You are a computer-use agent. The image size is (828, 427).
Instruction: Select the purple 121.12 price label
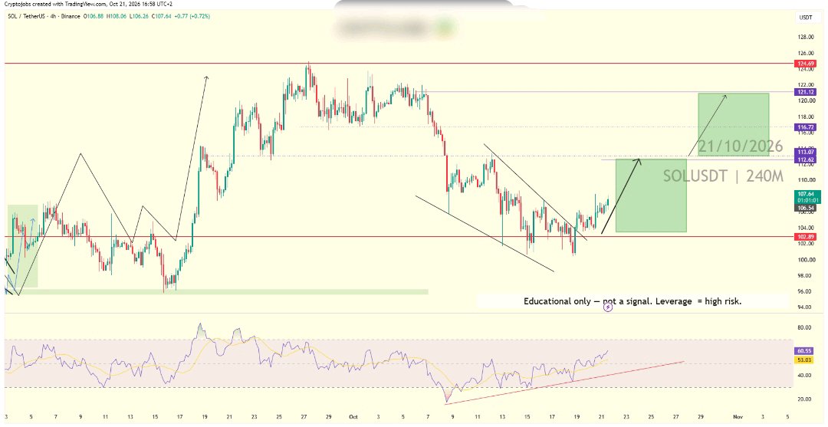click(807, 92)
